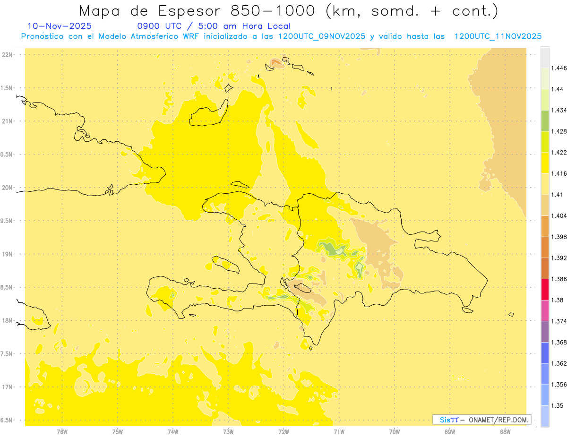Viewport: 567px width, 438px height.
Task: Click the 76W longitude label
Action: point(62,431)
